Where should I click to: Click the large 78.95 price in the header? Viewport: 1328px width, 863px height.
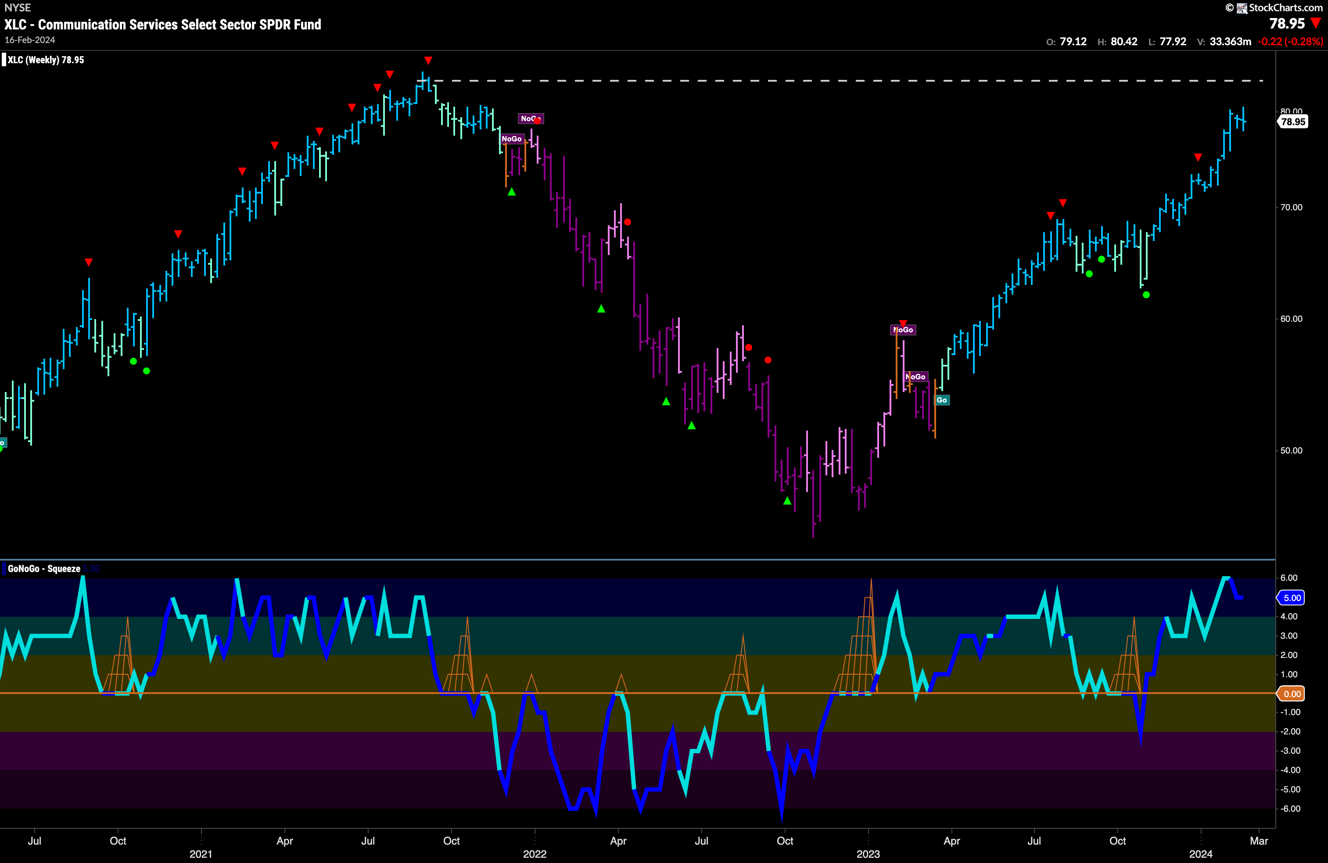(x=1287, y=23)
